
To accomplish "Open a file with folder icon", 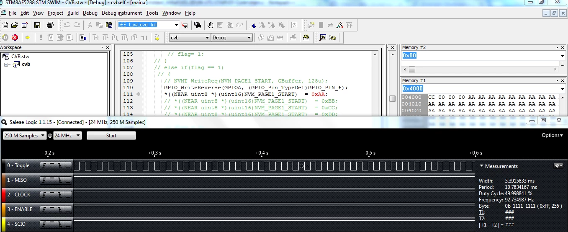I will [x=15, y=25].
